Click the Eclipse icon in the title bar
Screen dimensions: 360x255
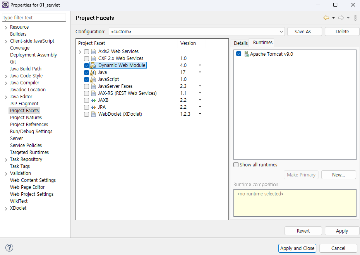tap(5, 5)
